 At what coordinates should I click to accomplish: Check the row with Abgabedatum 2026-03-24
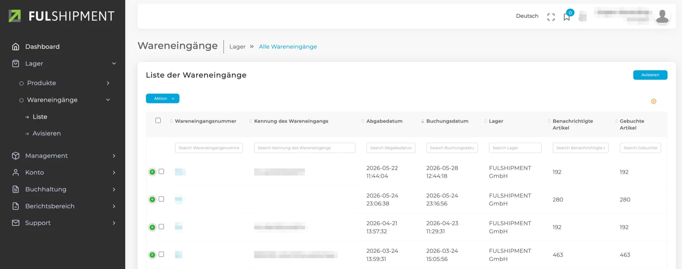(161, 254)
